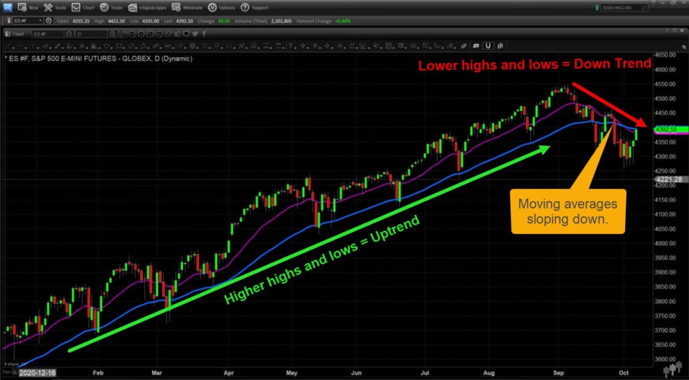Click the interval clock icon
689x380 pixels.
coord(112,34)
